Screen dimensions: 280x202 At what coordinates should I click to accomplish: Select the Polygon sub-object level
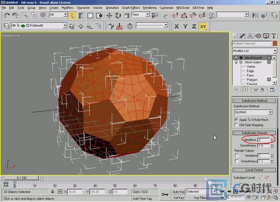[x=252, y=80]
